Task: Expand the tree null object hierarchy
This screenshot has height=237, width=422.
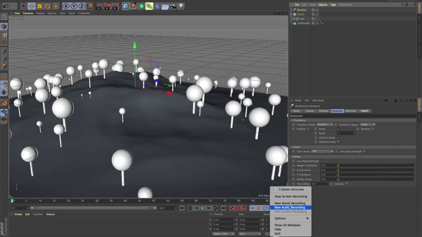Action: [x=293, y=19]
